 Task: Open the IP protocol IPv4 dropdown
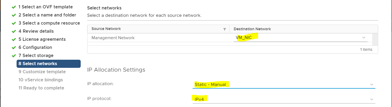pos(284,99)
